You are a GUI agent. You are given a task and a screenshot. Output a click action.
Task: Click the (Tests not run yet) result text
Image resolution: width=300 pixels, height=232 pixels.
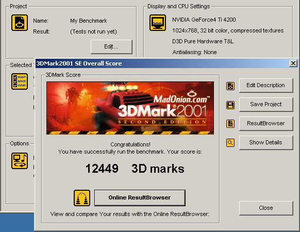click(94, 31)
